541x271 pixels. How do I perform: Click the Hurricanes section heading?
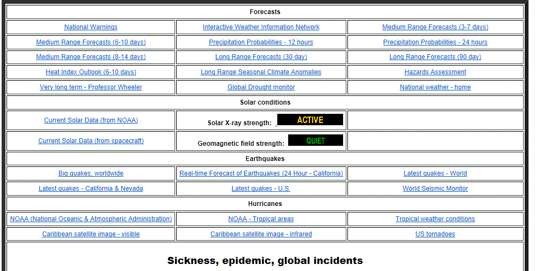click(x=265, y=204)
